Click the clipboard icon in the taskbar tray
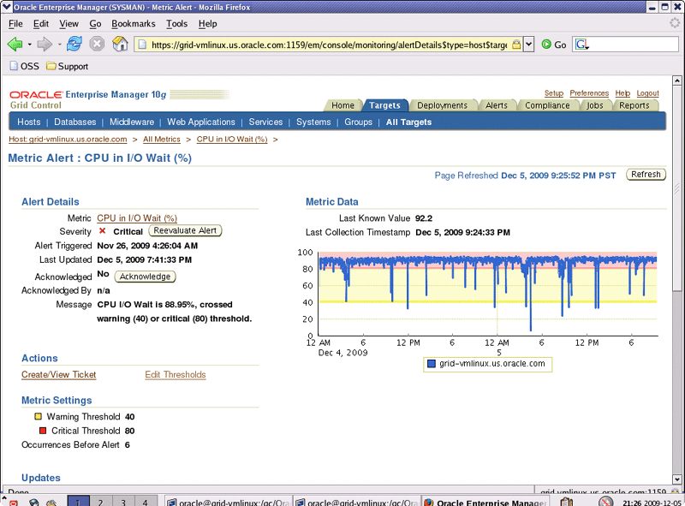685x506 pixels. 567,502
